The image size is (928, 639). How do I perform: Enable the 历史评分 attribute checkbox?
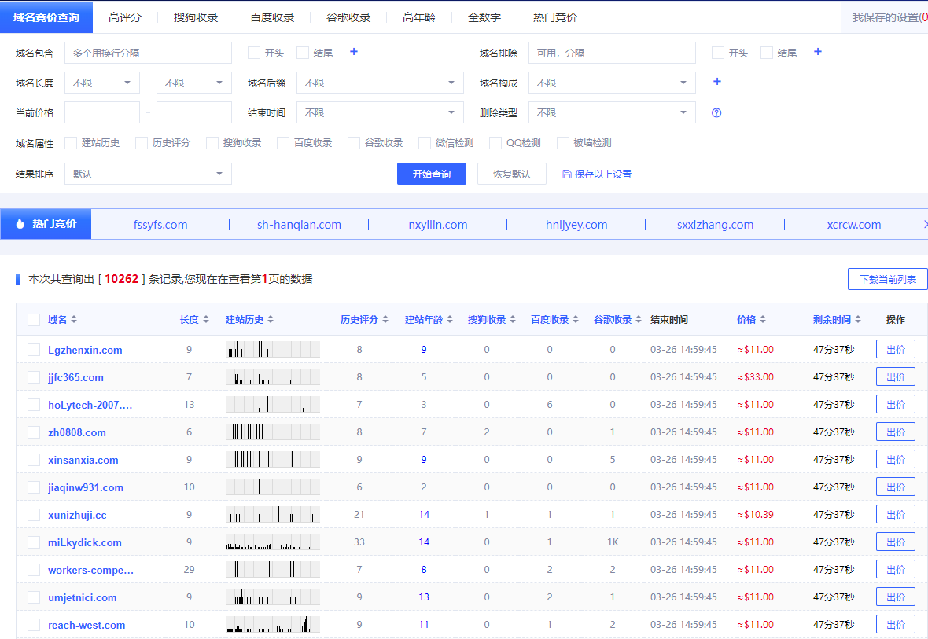[x=142, y=143]
